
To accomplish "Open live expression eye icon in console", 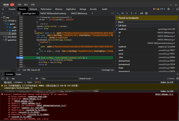I will click(37, 79).
